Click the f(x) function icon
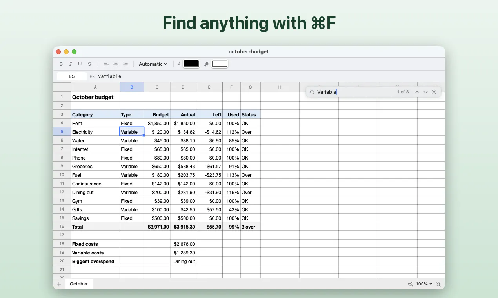The image size is (498, 298). 92,76
